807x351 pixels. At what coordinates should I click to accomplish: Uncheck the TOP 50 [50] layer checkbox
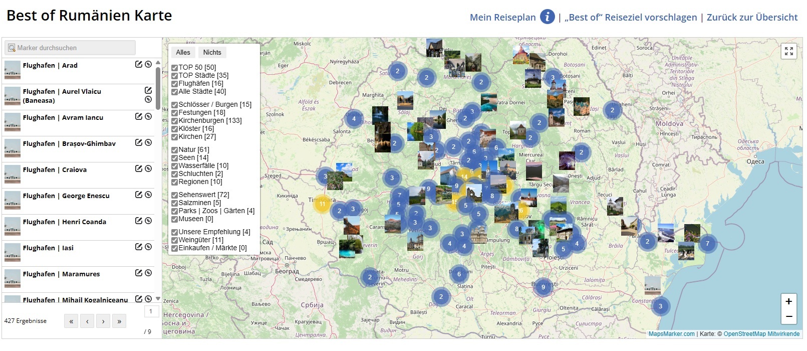tap(175, 68)
